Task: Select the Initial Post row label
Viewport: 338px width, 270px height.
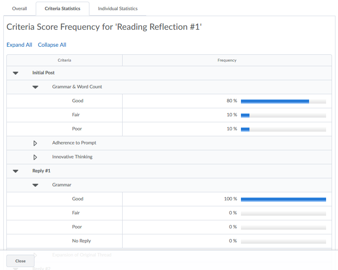Action: coord(43,73)
